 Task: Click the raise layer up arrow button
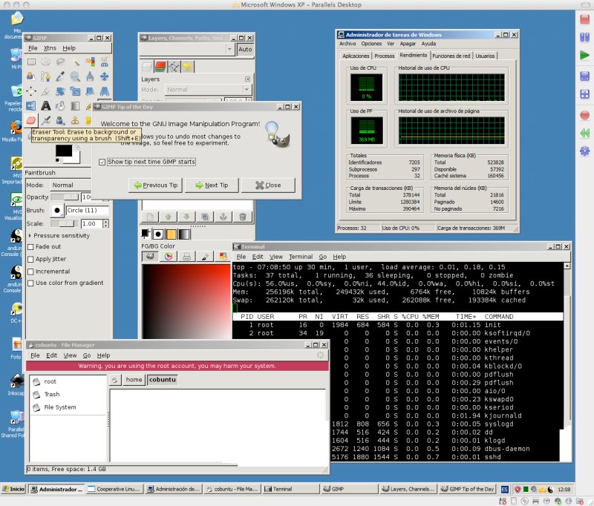(169, 217)
